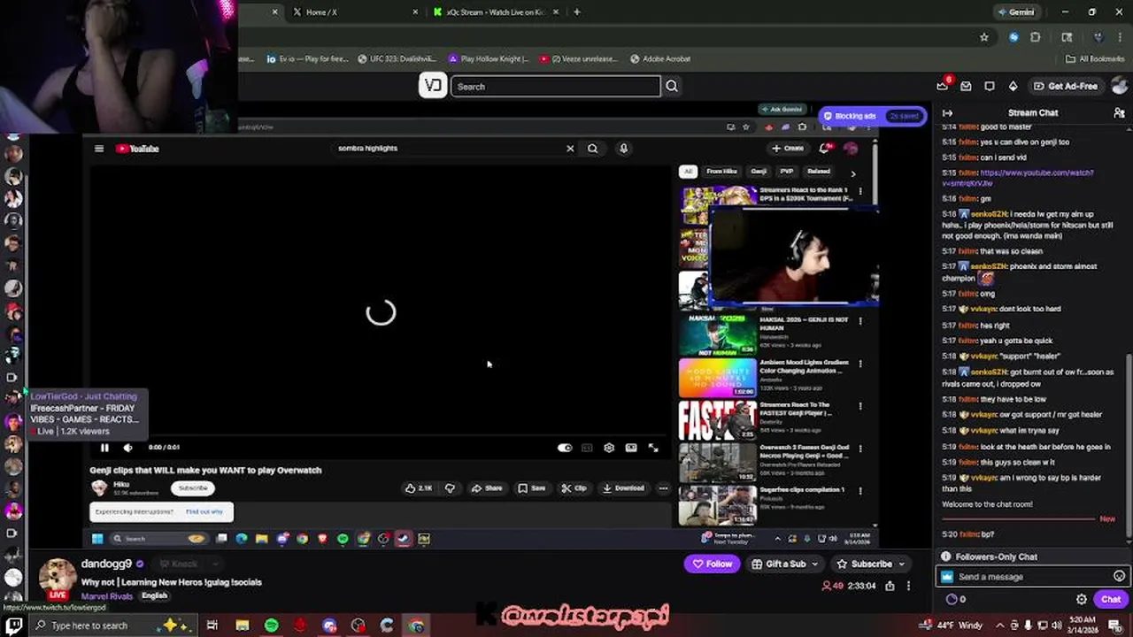Open the 'Adobe Acrobat' bookmark
The height and width of the screenshot is (637, 1133).
pos(660,58)
